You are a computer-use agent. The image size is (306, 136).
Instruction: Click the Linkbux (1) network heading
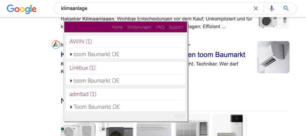pos(83,68)
